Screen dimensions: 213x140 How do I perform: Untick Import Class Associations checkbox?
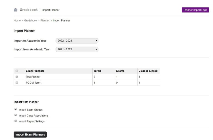tap(16, 115)
